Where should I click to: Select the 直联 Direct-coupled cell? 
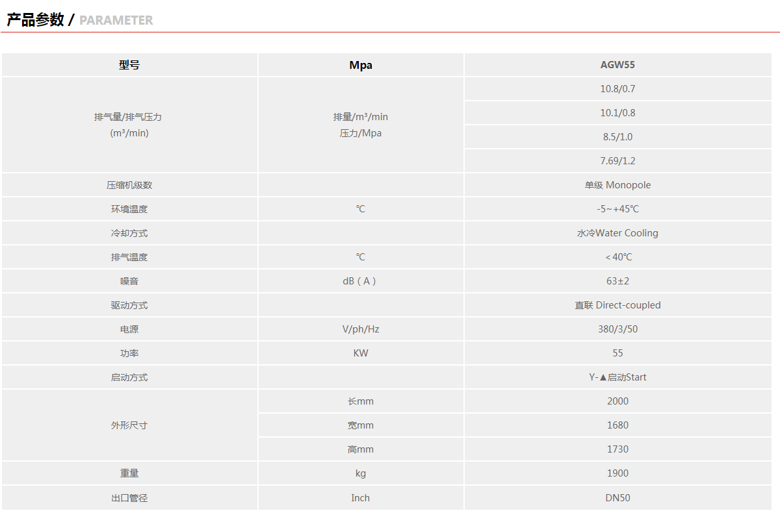click(617, 305)
